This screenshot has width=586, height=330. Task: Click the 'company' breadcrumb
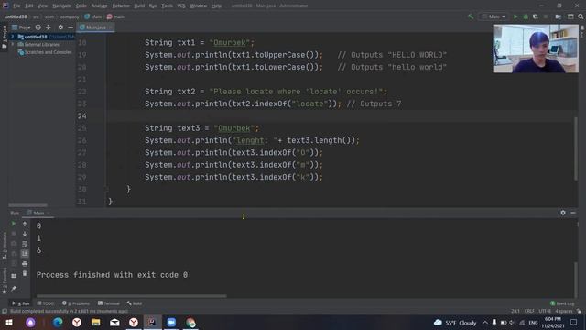pos(70,16)
